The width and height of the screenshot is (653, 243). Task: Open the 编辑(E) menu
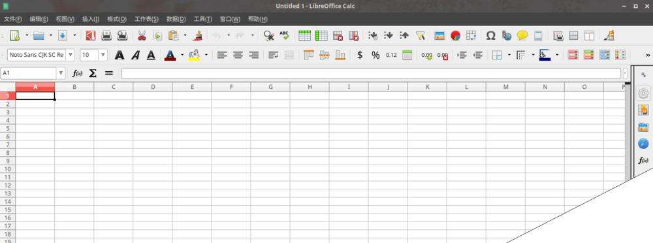pyautogui.click(x=39, y=19)
